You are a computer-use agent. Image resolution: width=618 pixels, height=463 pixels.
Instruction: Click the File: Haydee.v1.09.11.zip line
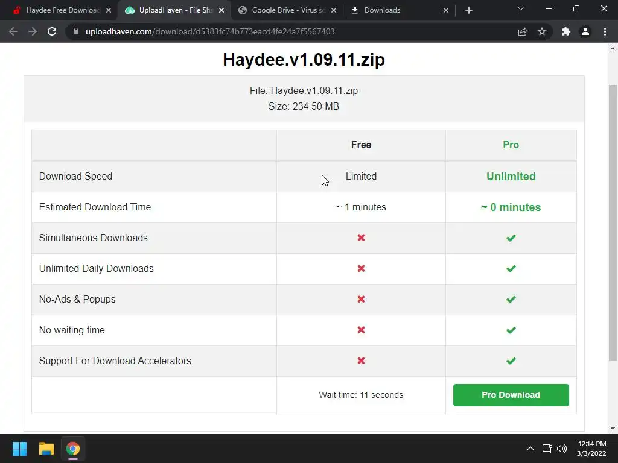point(304,90)
